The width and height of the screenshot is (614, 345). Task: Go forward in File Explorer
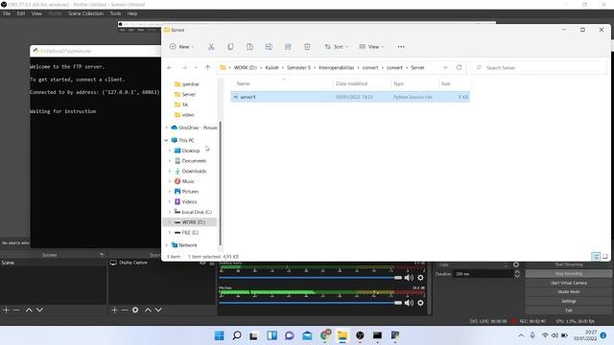(183, 68)
